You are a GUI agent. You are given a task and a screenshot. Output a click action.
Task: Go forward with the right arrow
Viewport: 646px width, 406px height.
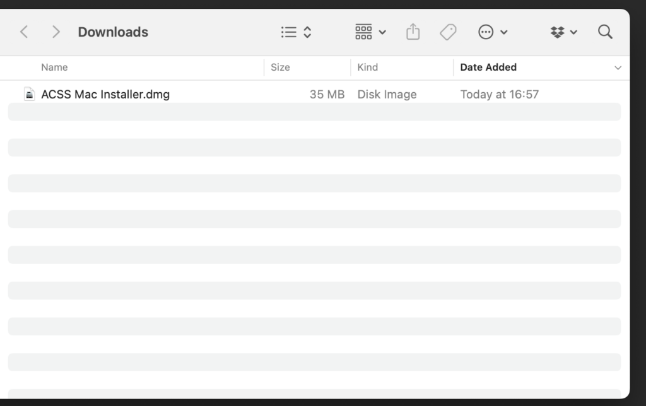(x=56, y=32)
